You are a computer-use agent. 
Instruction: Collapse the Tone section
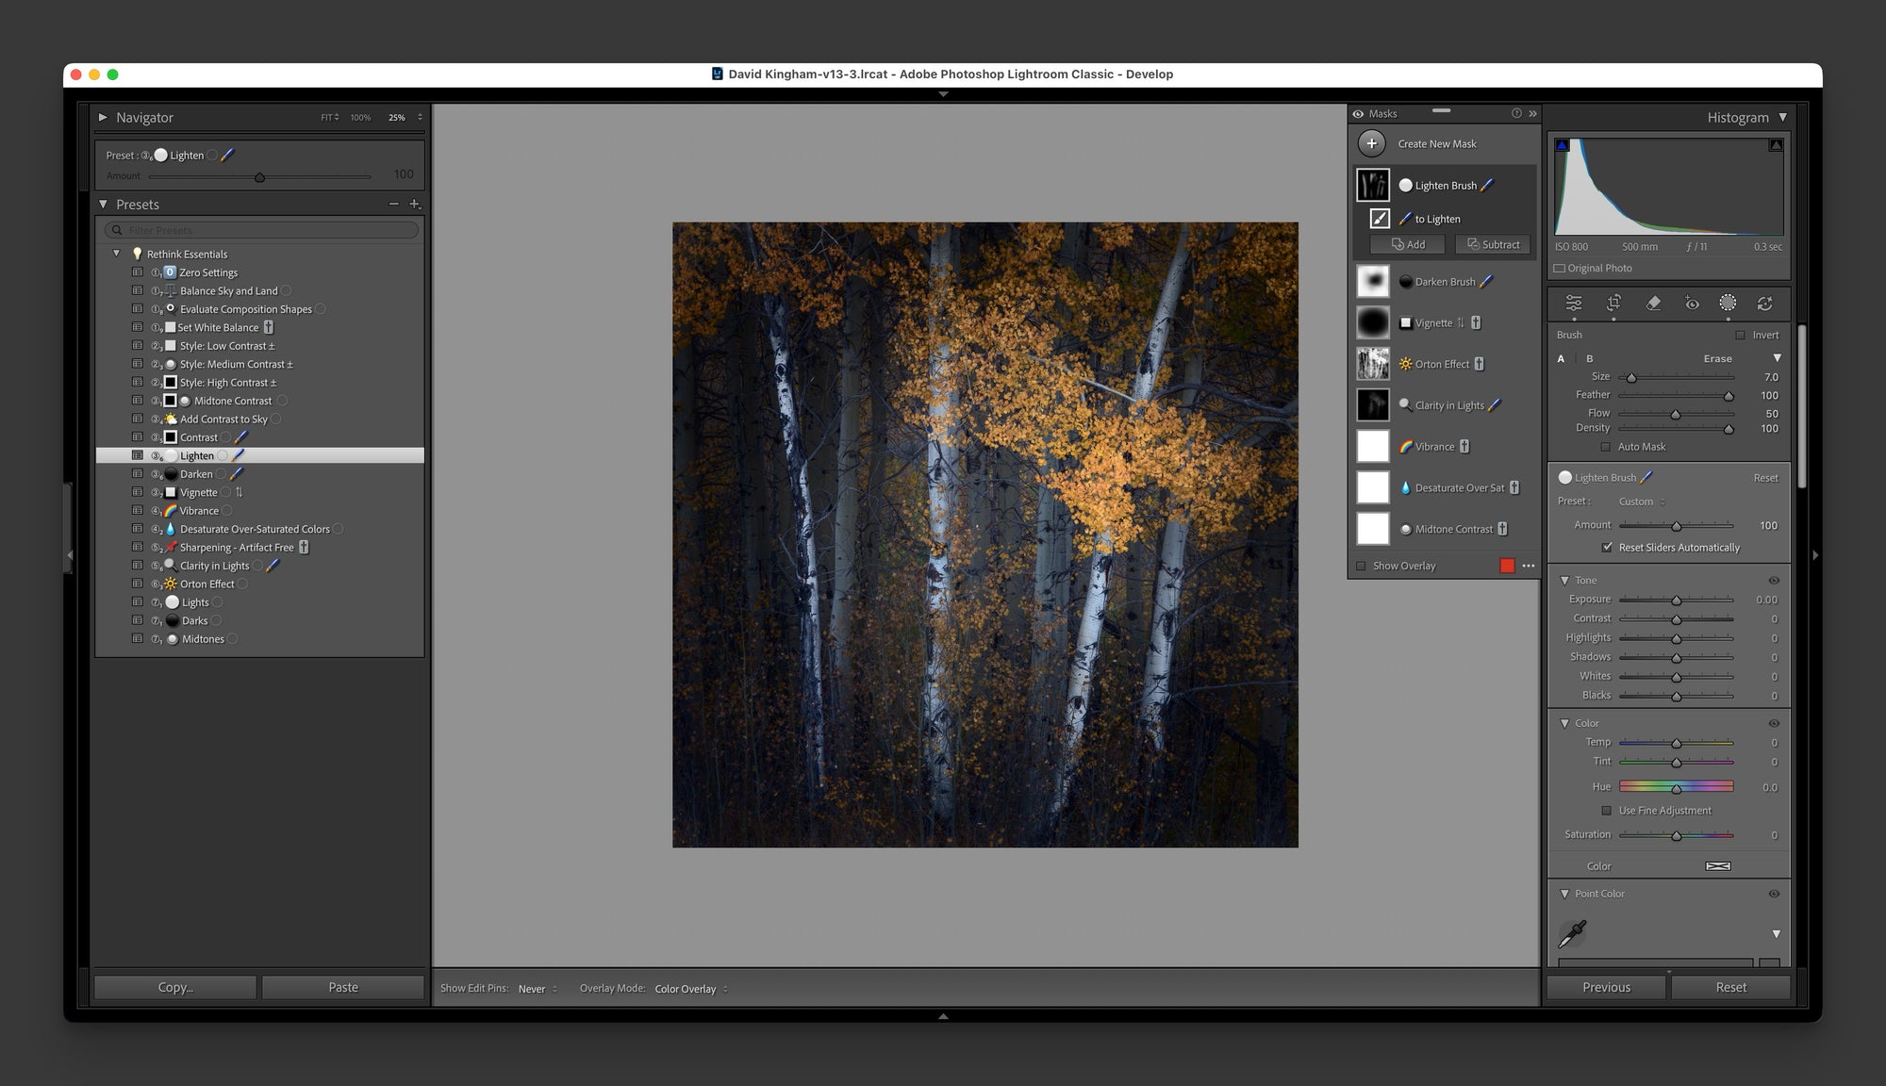(x=1564, y=580)
